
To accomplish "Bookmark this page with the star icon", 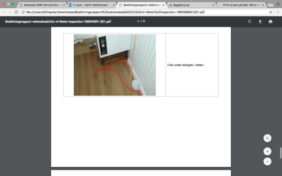I will pos(270,12).
